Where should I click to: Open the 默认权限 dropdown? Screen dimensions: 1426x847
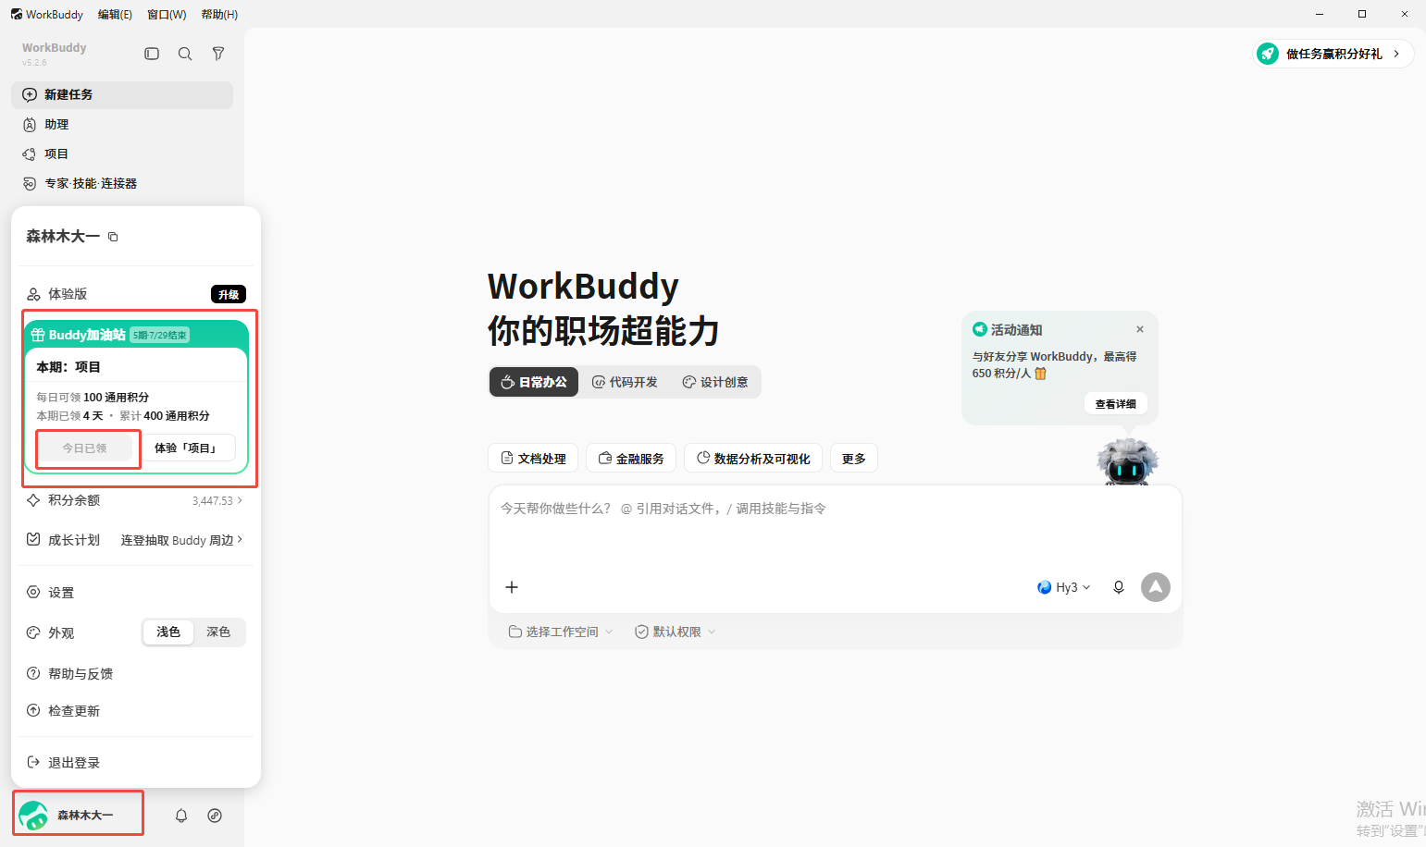(676, 632)
